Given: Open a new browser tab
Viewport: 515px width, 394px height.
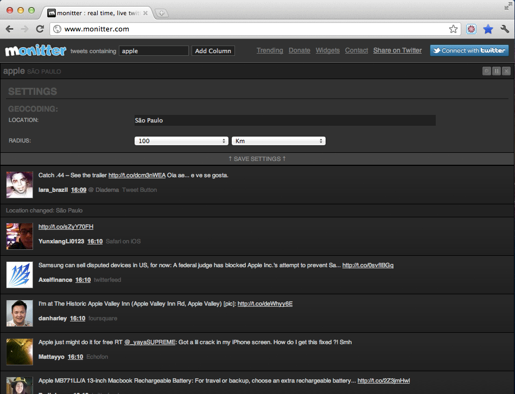Looking at the screenshot, I should tap(162, 13).
